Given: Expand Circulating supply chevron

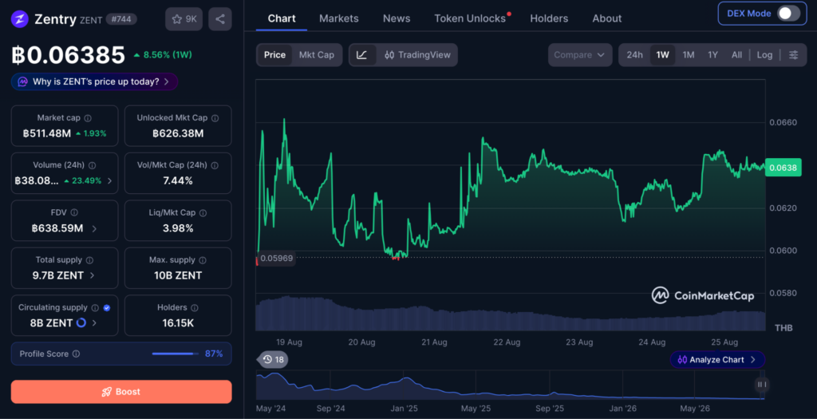Looking at the screenshot, I should point(94,323).
